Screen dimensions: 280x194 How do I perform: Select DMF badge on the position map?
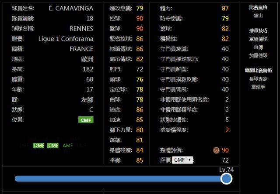click(x=38, y=146)
